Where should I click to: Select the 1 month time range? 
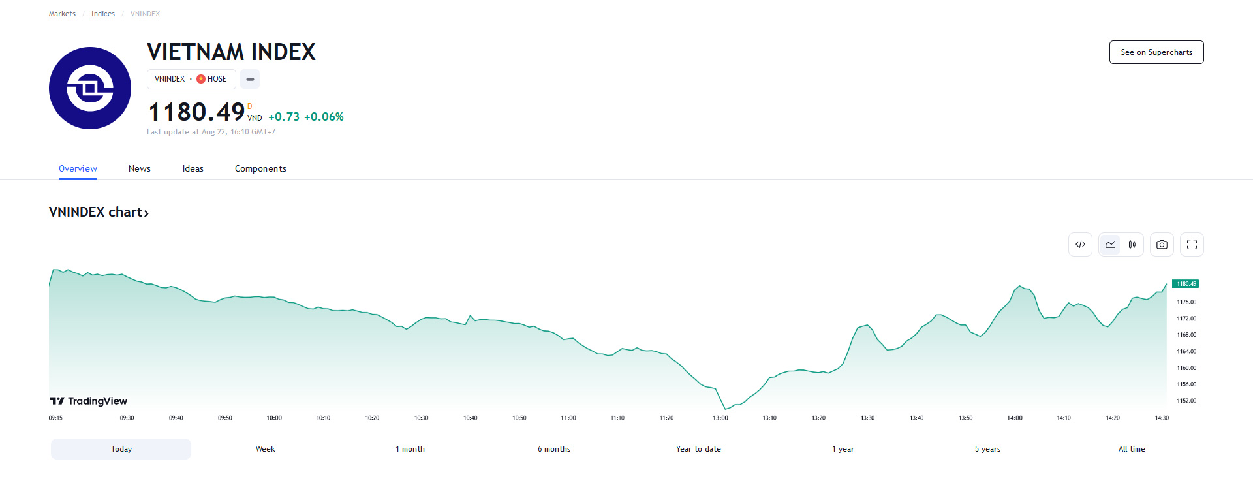click(410, 449)
